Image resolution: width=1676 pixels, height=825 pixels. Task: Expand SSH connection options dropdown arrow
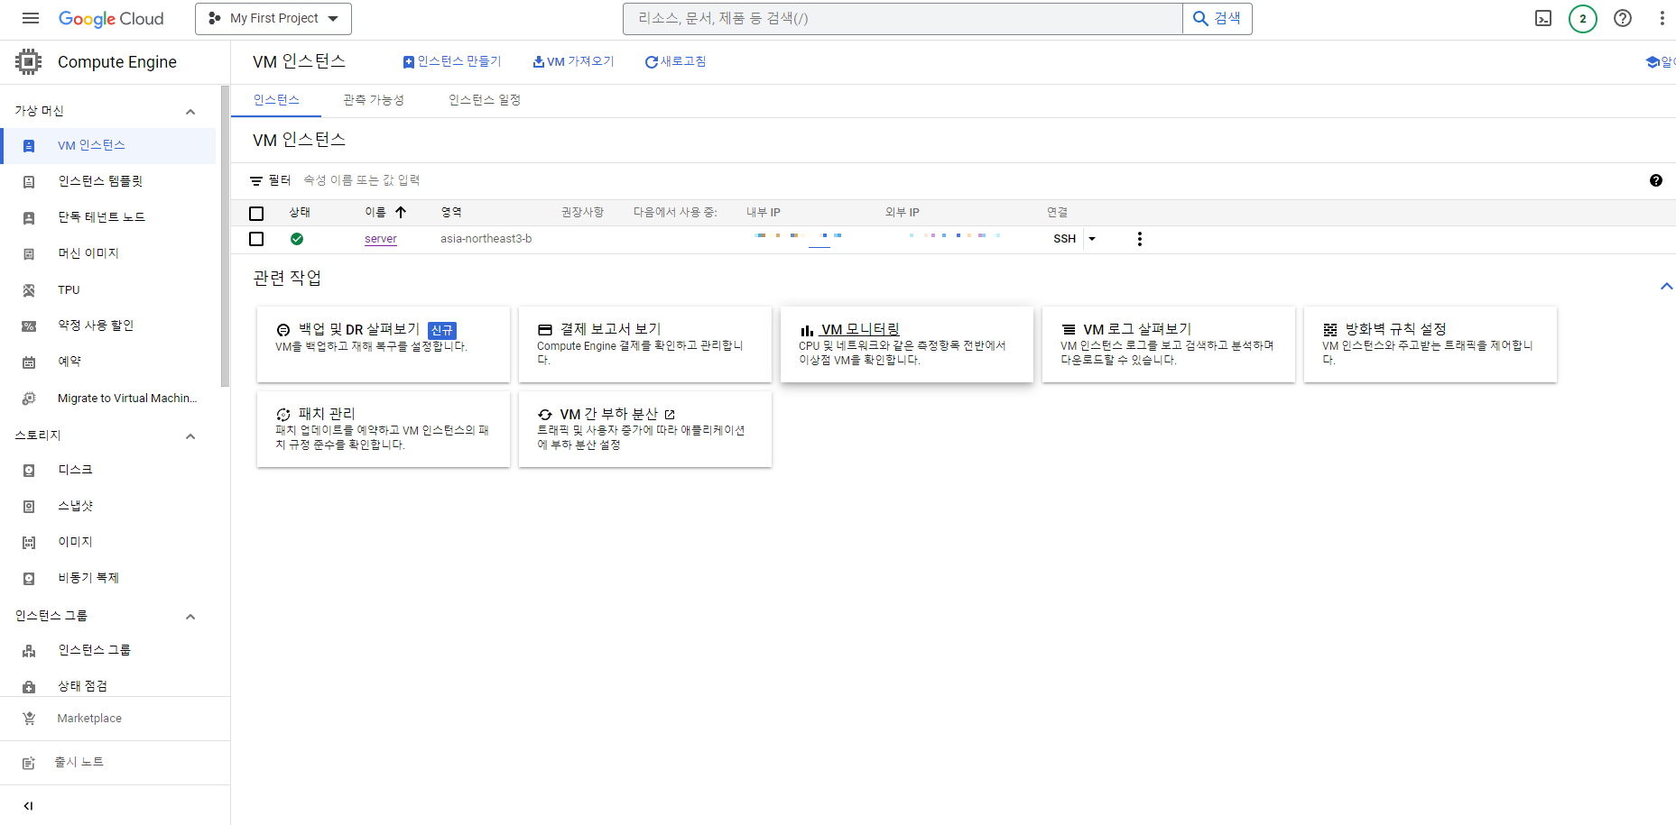coord(1092,239)
